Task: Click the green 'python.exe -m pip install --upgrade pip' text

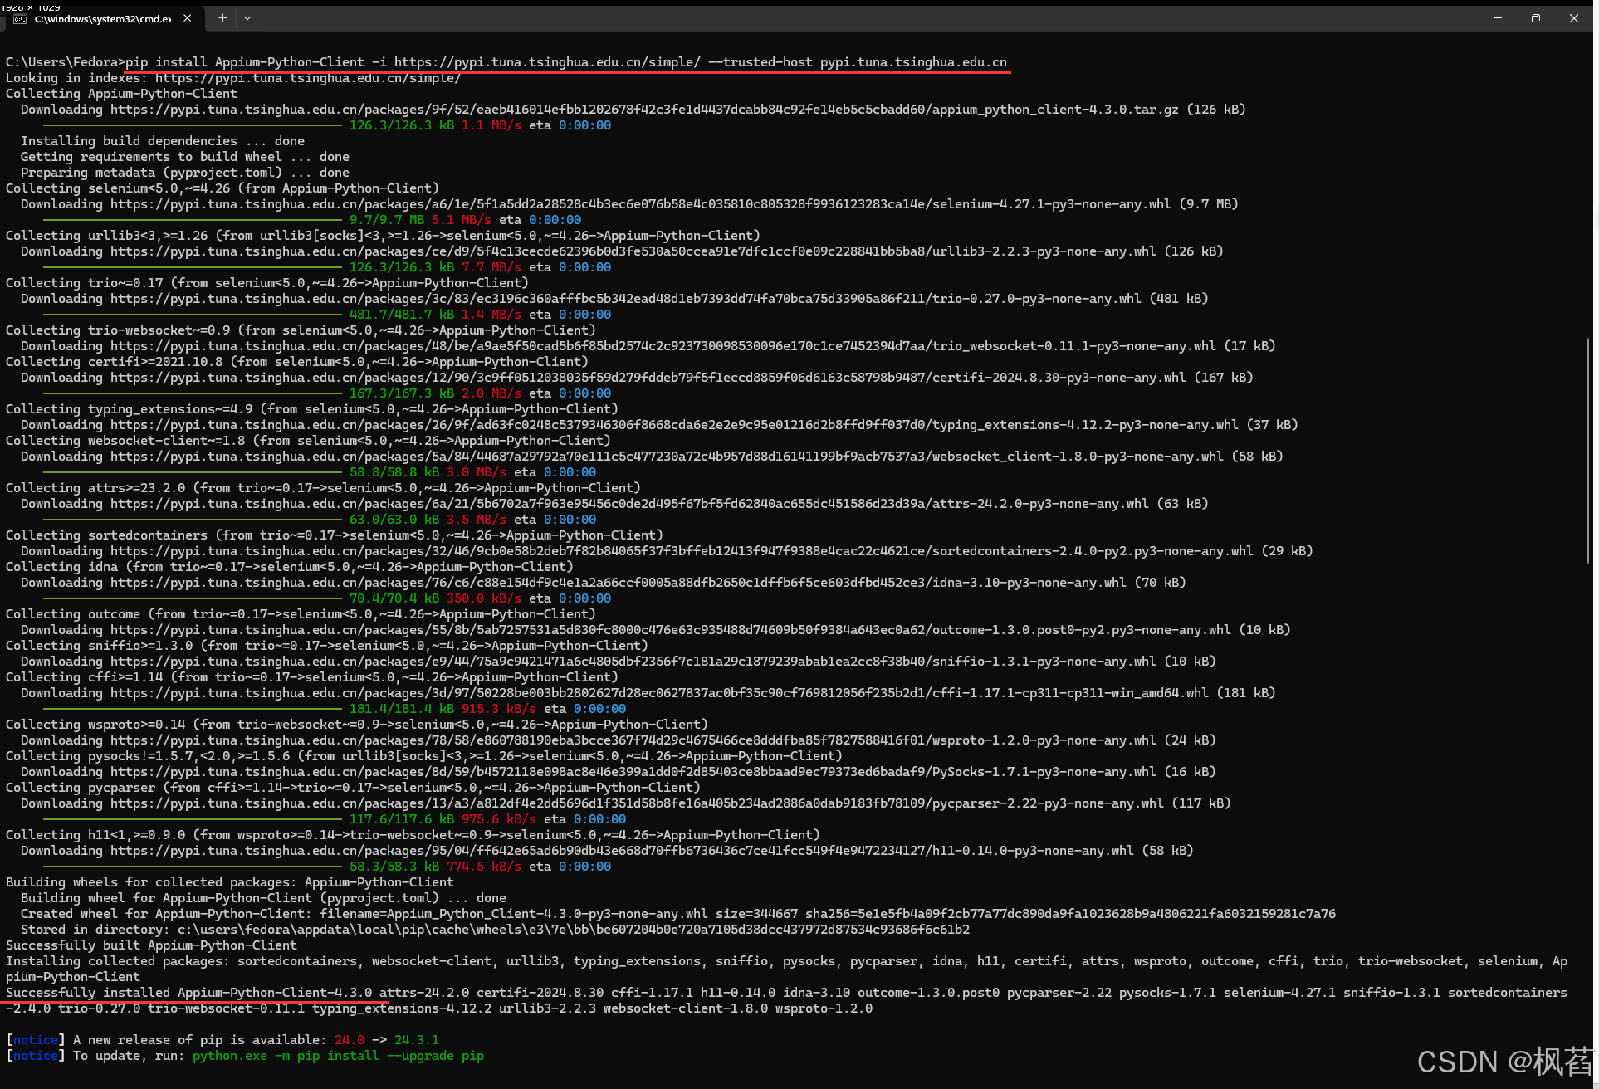Action: pos(338,1056)
